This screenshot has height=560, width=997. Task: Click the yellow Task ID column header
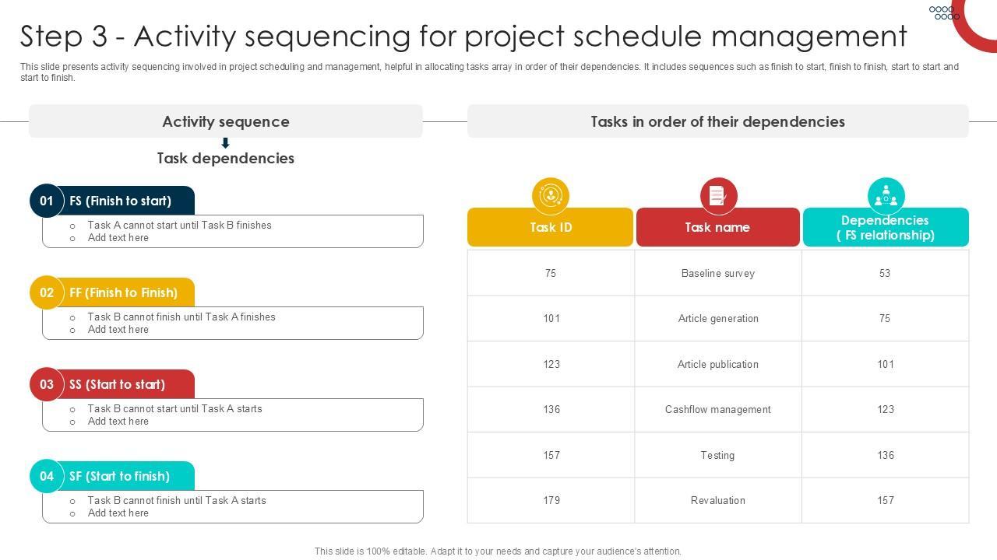(551, 228)
